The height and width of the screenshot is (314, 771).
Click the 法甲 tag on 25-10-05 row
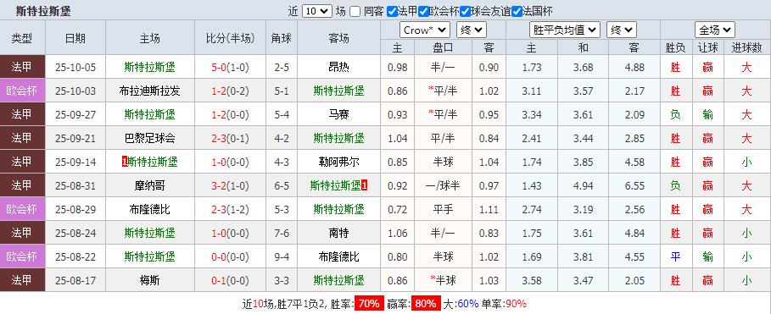point(22,67)
